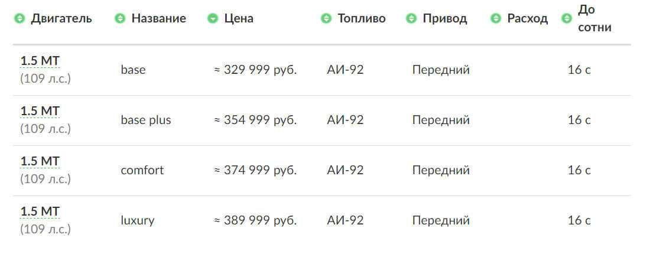Click the sort icon next to Название
The height and width of the screenshot is (254, 650).
[x=120, y=19]
